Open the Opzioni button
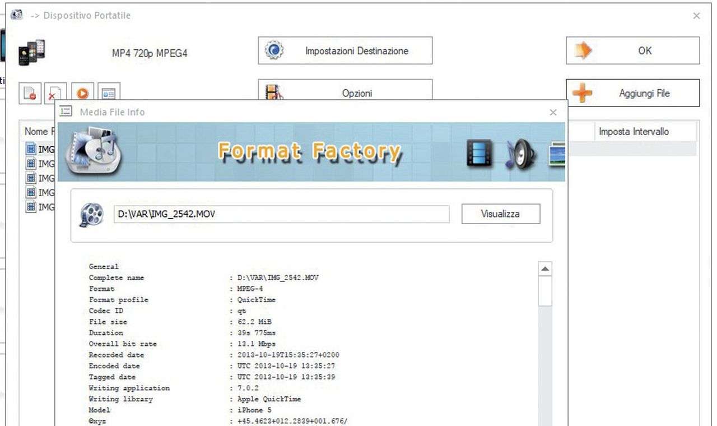The height and width of the screenshot is (426, 717). coord(345,91)
